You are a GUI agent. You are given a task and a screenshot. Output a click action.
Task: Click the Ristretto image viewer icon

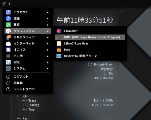(x=59, y=56)
